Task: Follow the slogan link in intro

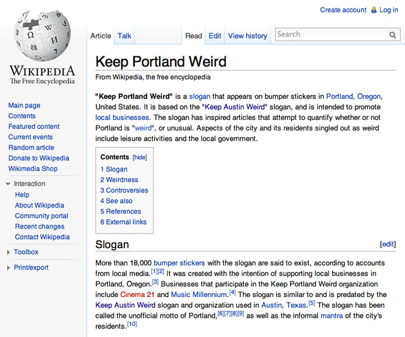Action: (200, 97)
